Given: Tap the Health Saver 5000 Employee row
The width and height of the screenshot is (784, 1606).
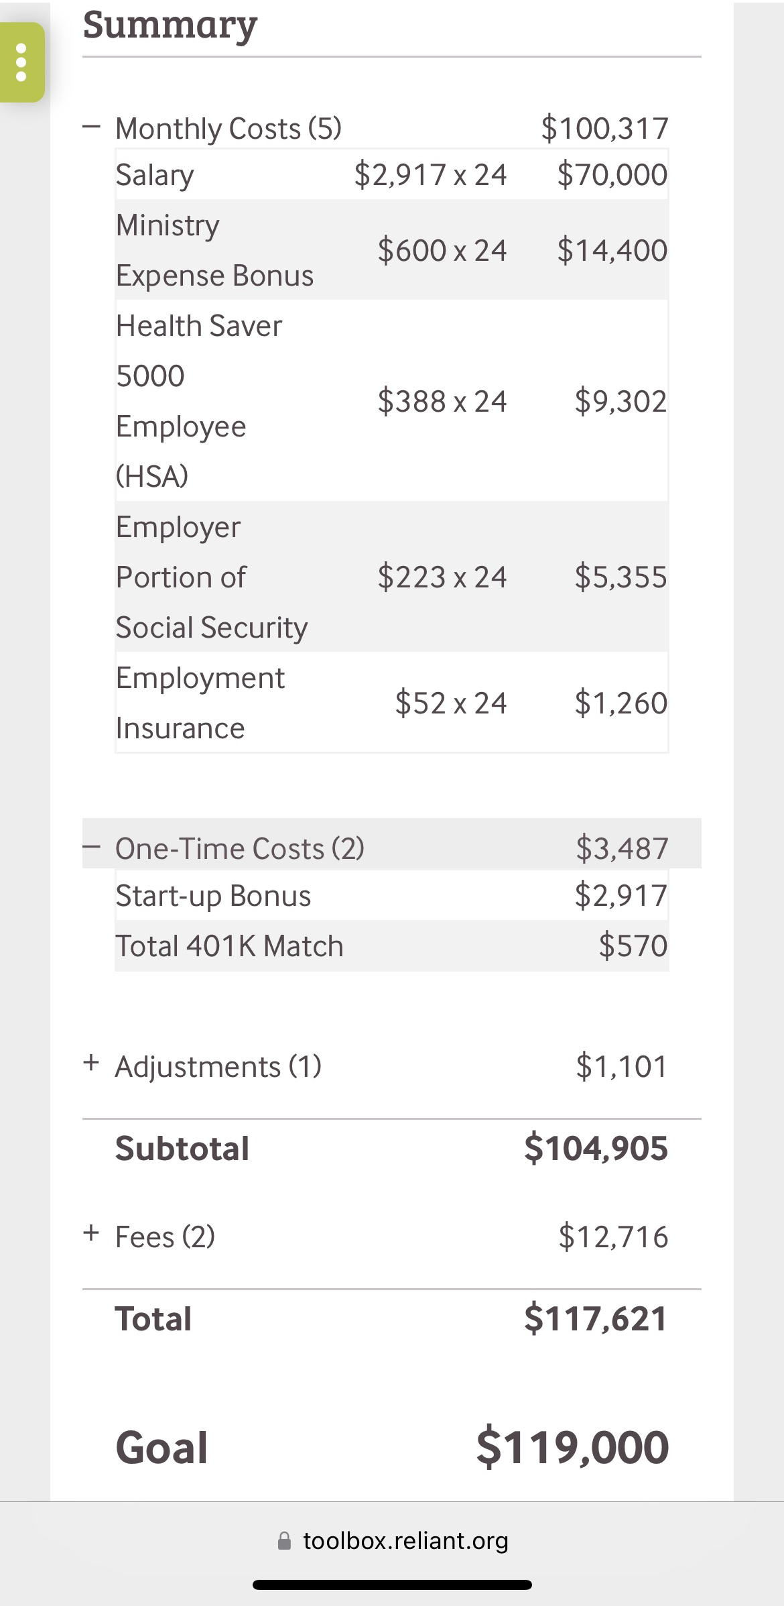Looking at the screenshot, I should (391, 400).
